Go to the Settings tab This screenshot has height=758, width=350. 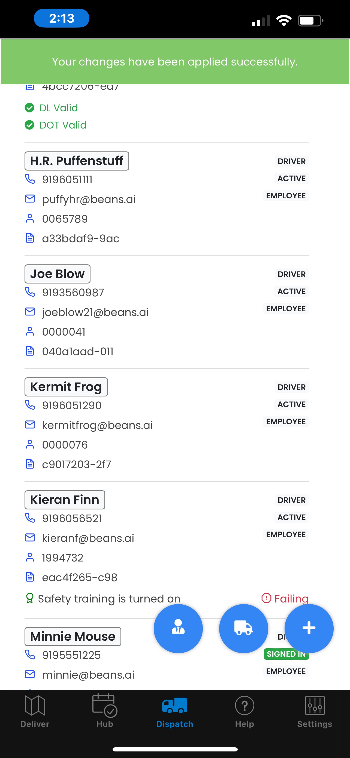click(315, 711)
